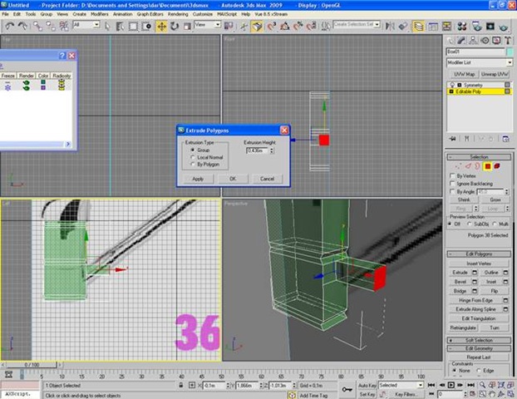Select the Move tool in main toolbar
517x399 pixels.
[x=161, y=26]
